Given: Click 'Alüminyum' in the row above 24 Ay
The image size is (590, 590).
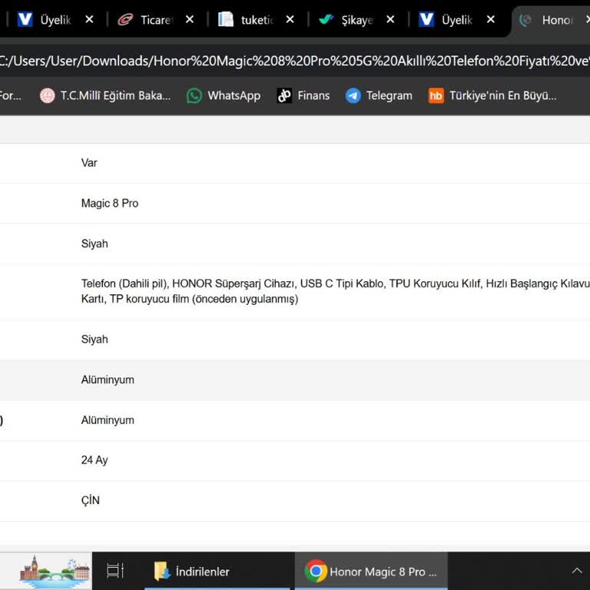Looking at the screenshot, I should [108, 420].
